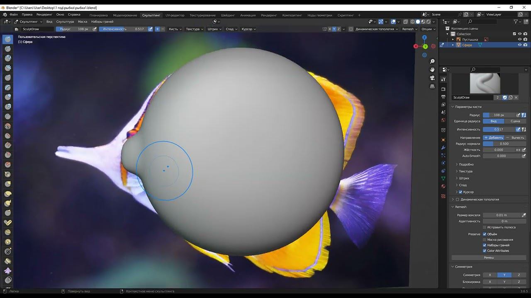The height and width of the screenshot is (298, 531).
Task: Unlink the SculptDraw brush with X
Action: pyautogui.click(x=516, y=98)
